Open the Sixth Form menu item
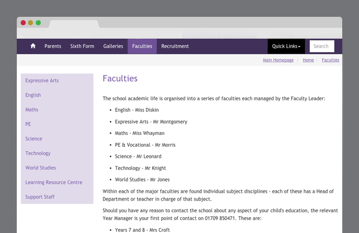359x233 pixels. [82, 46]
